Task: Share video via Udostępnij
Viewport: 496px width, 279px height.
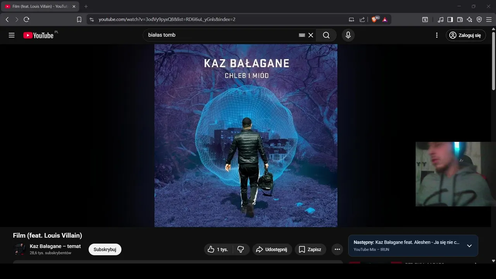Action: 272,250
